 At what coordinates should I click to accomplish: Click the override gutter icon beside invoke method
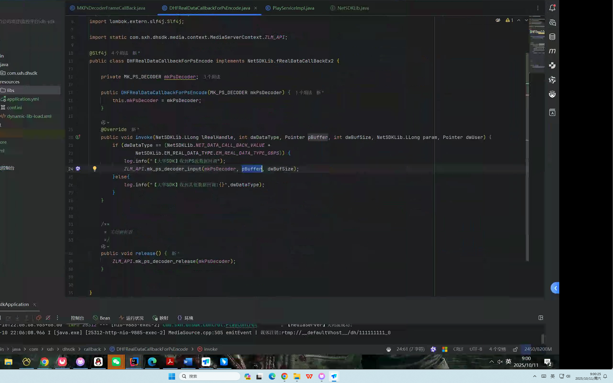78,137
